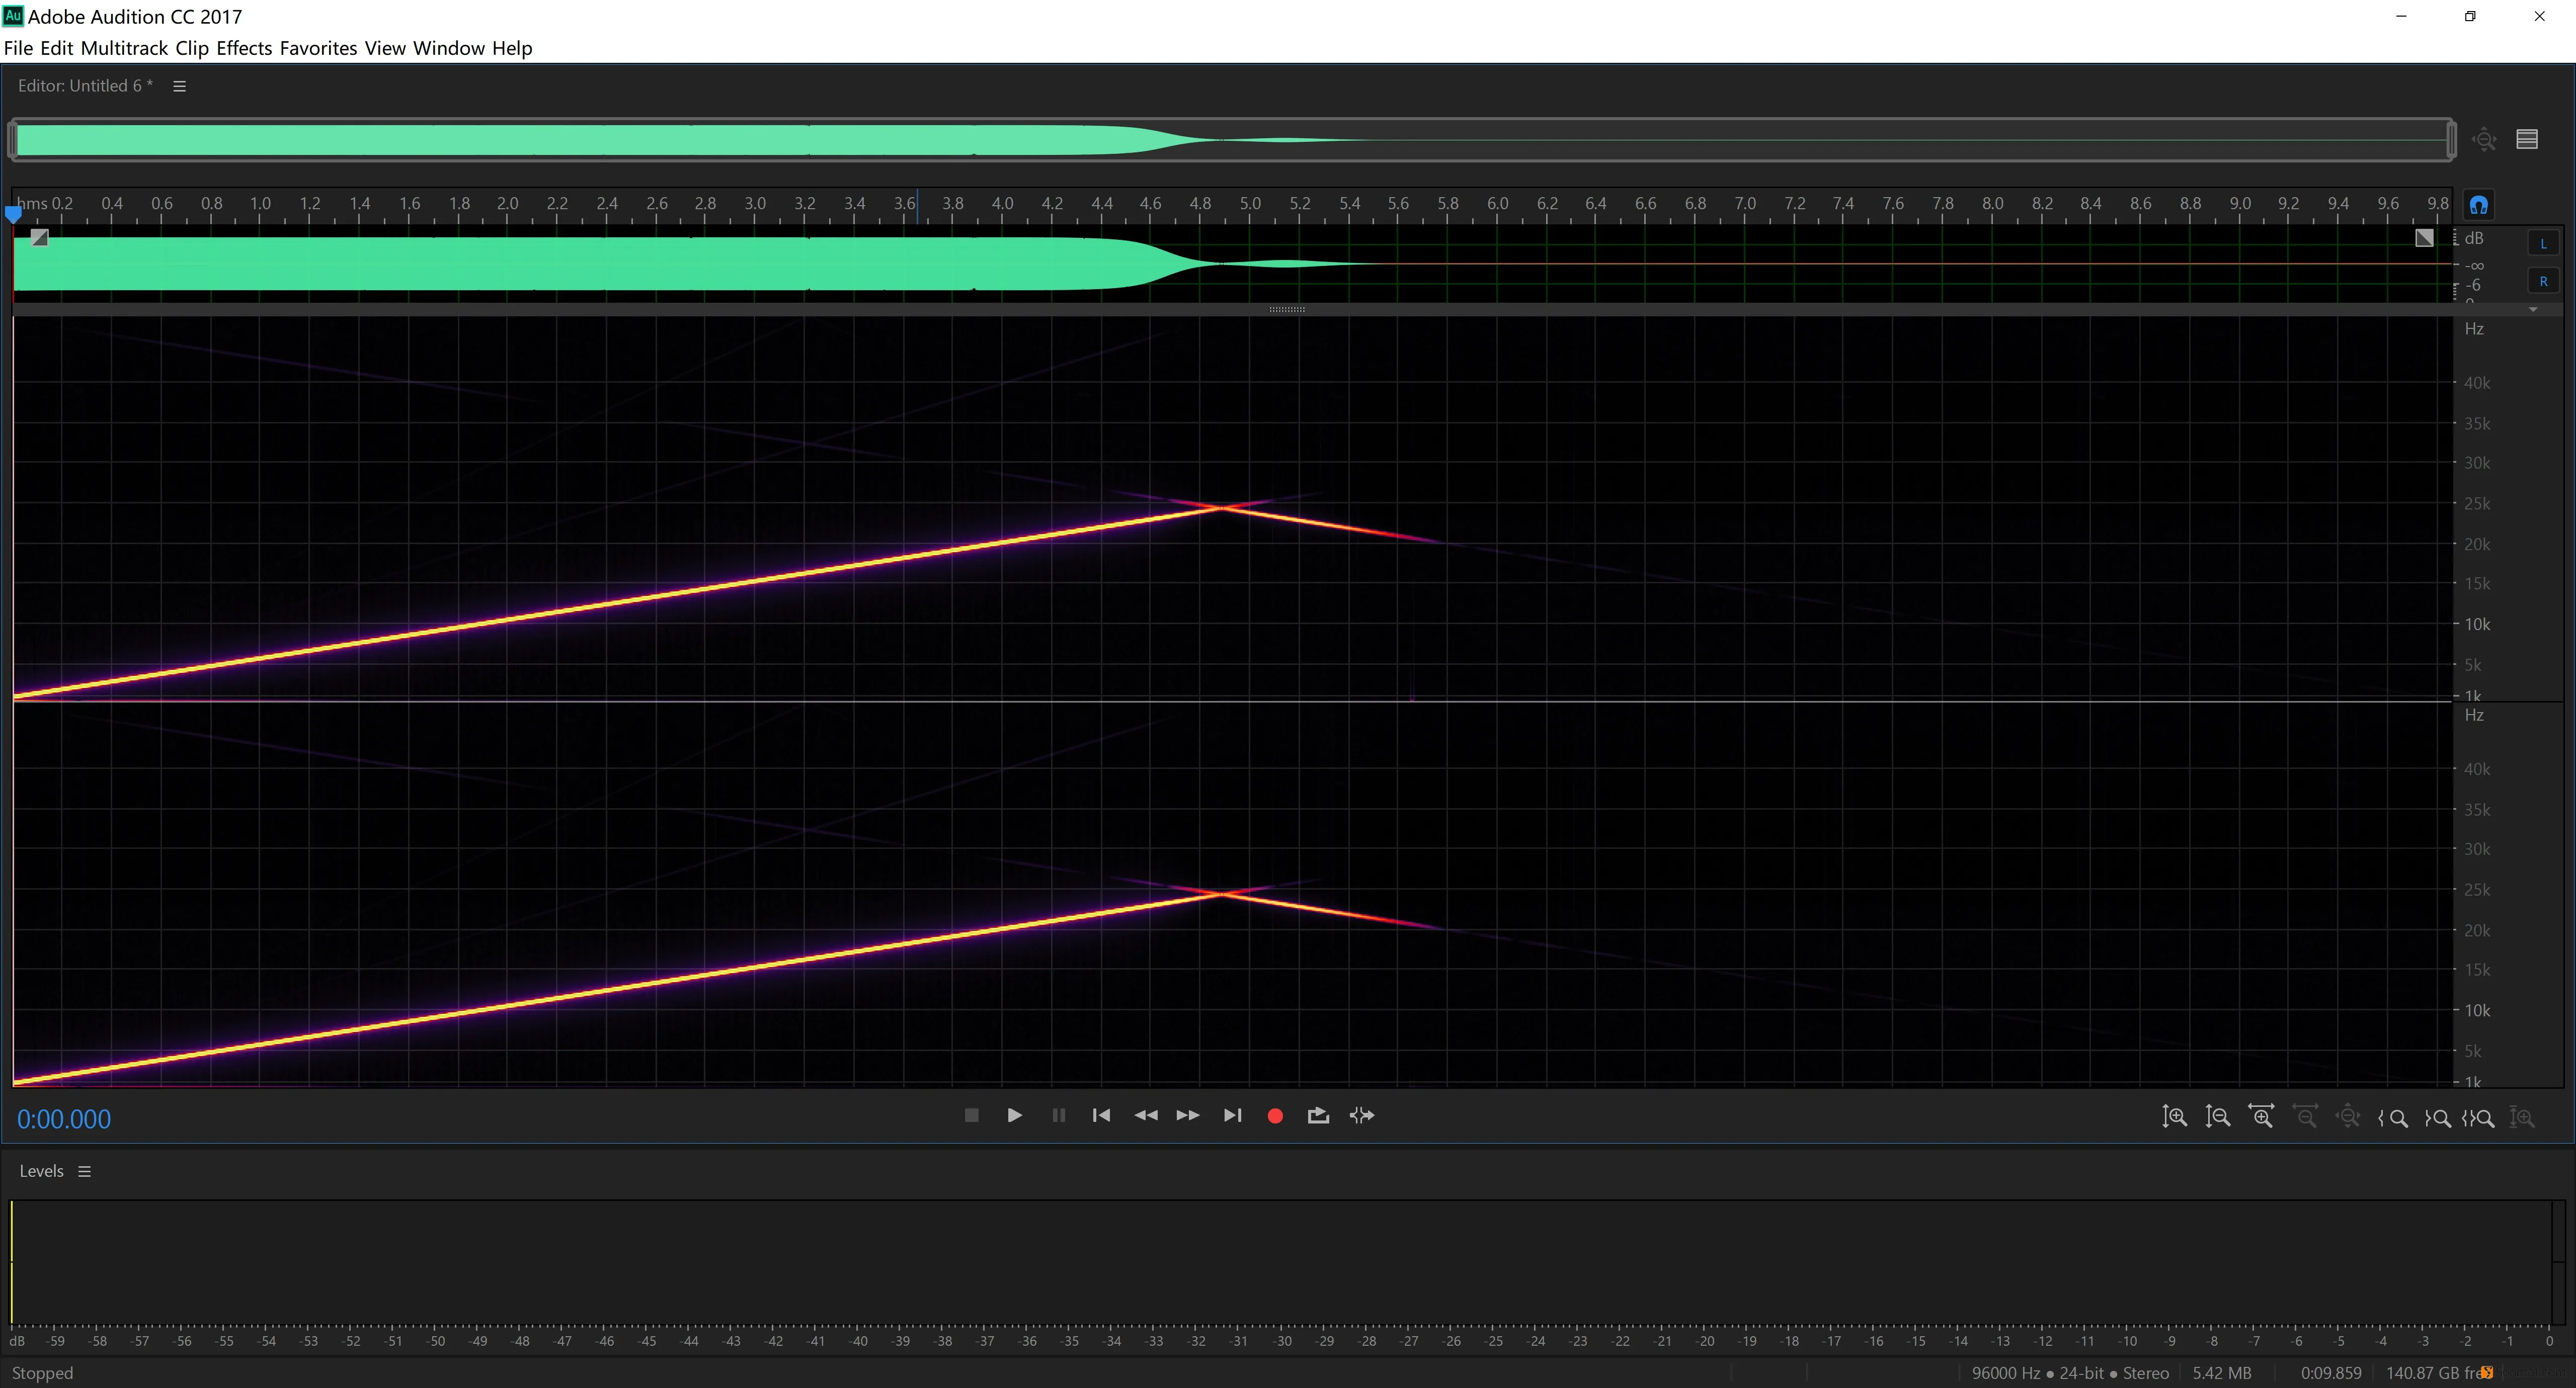
Task: Open the Favorites menu
Action: point(318,48)
